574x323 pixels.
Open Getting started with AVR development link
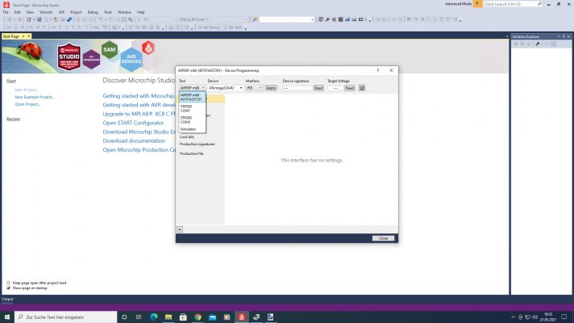tap(139, 105)
